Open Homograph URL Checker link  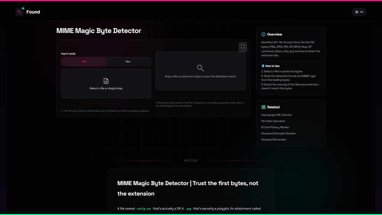276,115
